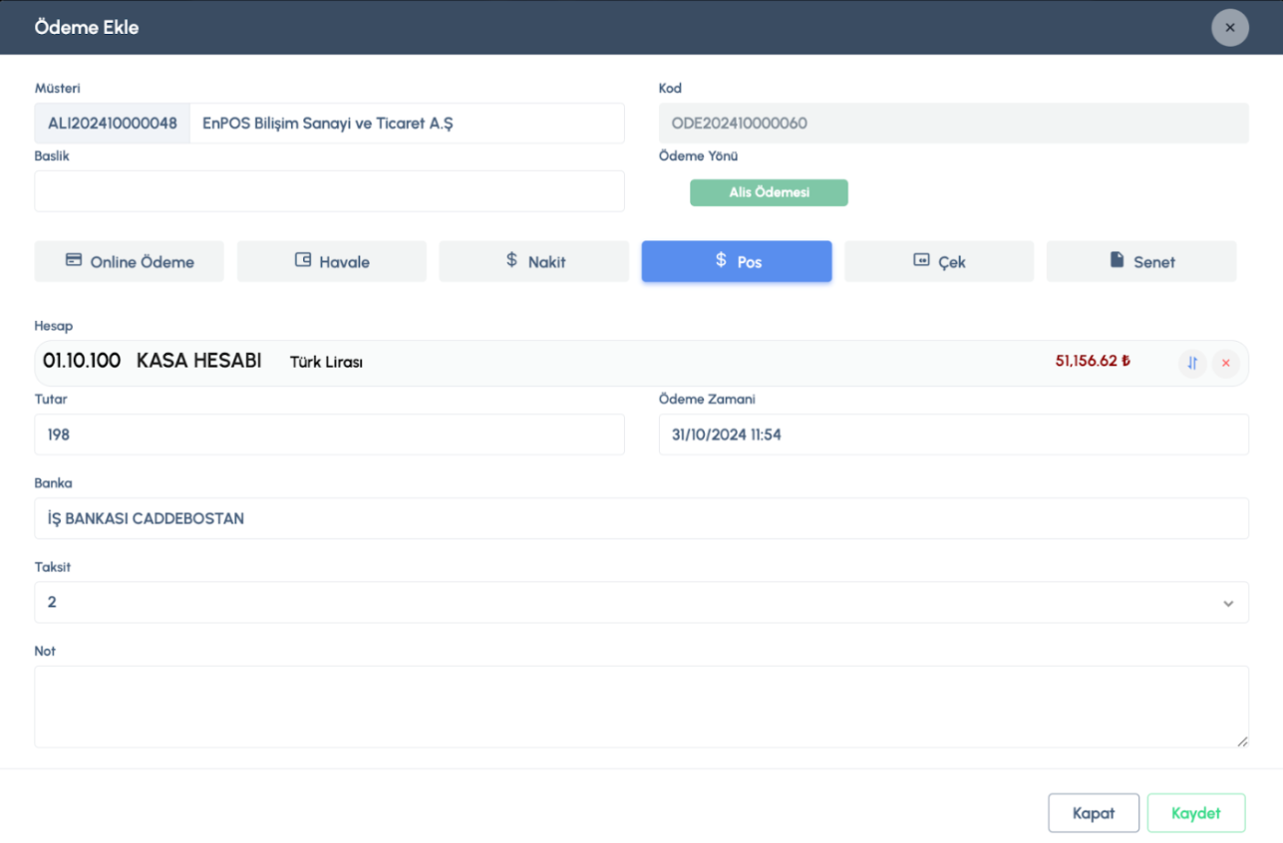Click the Tutar amount field
The image size is (1283, 843).
[x=329, y=435]
